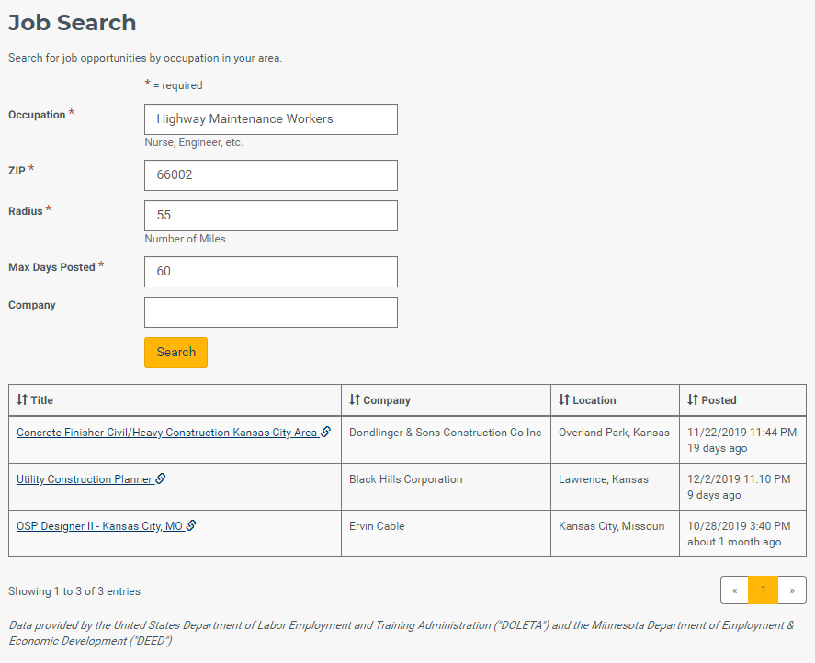
Task: Sort table by Location column icon
Action: click(x=564, y=399)
